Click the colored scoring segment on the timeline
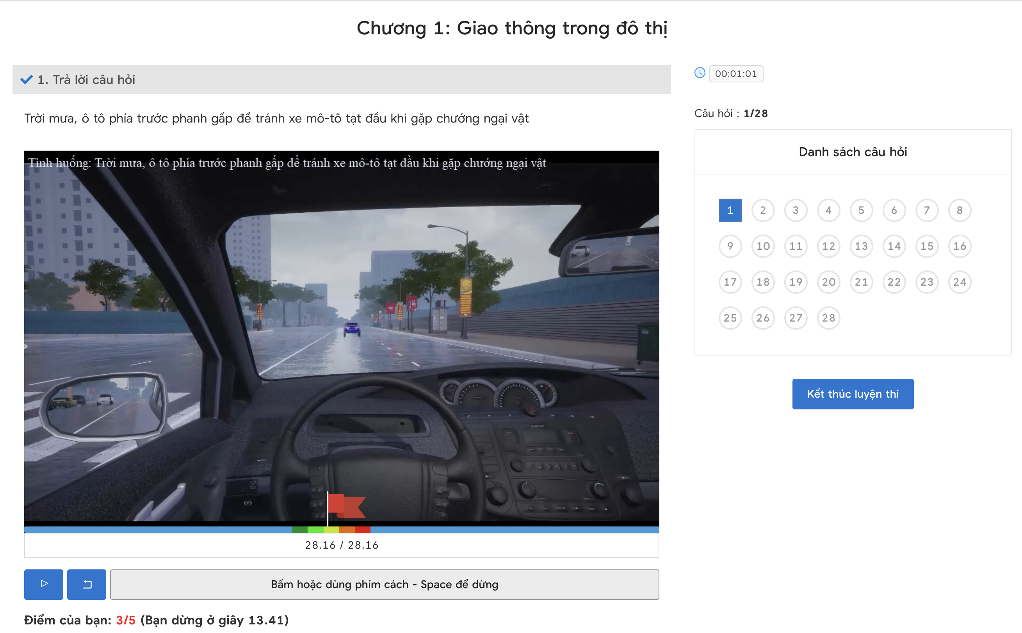 coord(331,529)
